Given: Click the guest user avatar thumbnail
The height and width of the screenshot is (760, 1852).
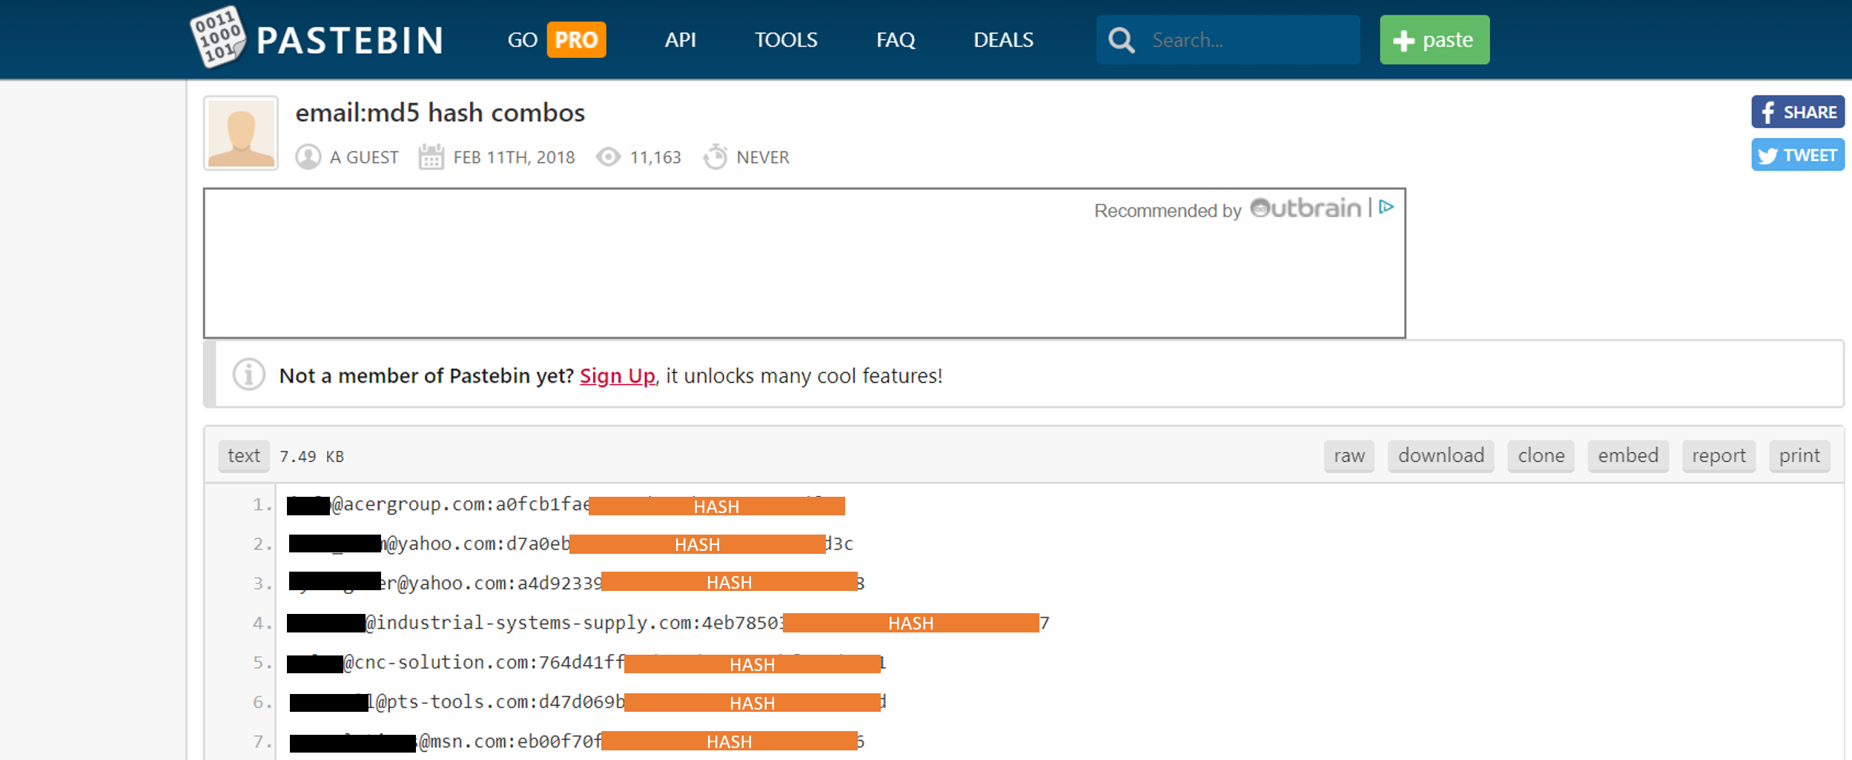Looking at the screenshot, I should click(x=241, y=133).
